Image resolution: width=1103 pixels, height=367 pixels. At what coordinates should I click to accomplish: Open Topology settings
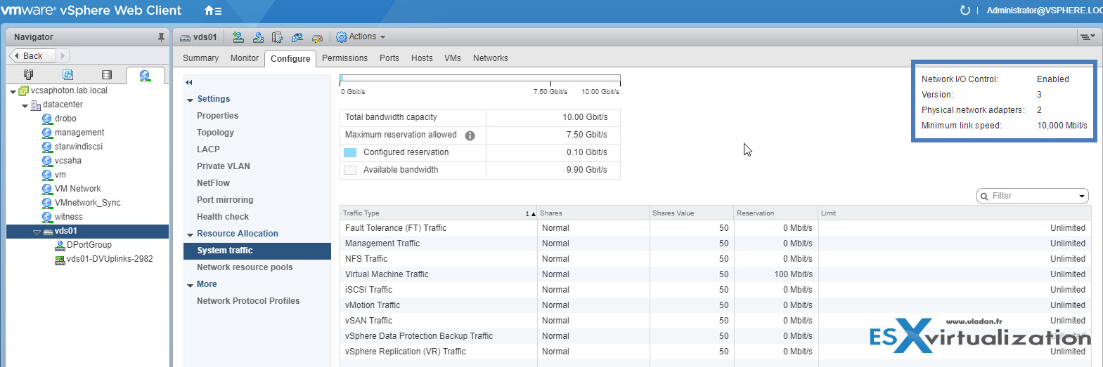pos(215,133)
